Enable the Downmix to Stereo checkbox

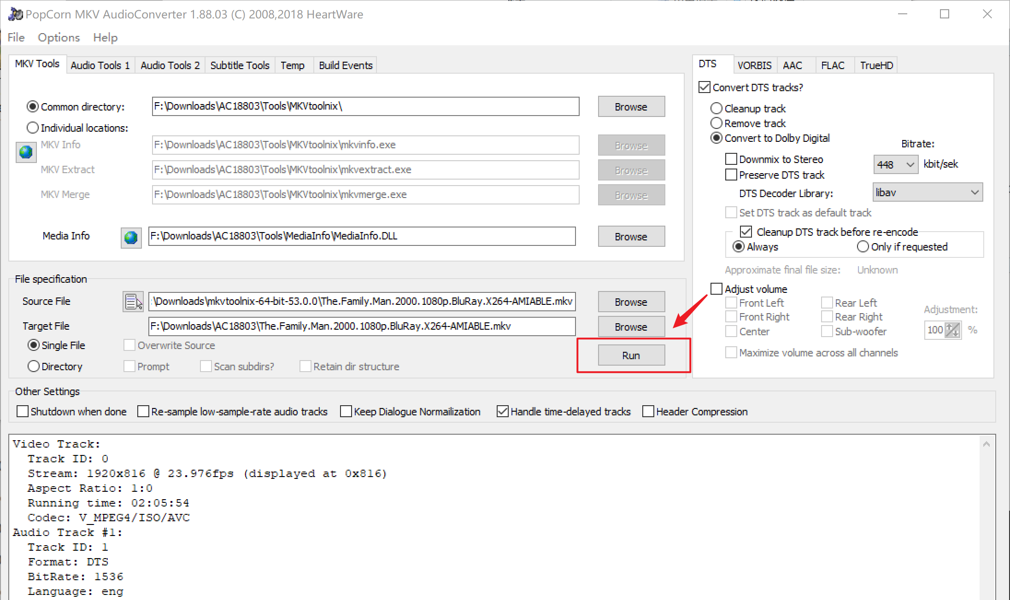[x=731, y=159]
